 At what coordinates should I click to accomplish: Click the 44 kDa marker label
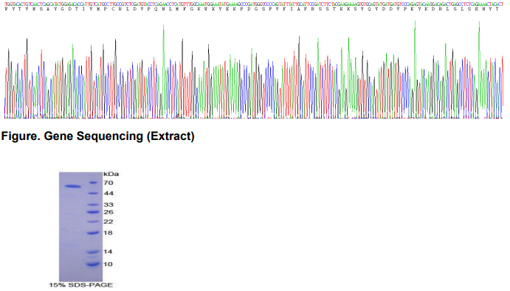(x=108, y=194)
